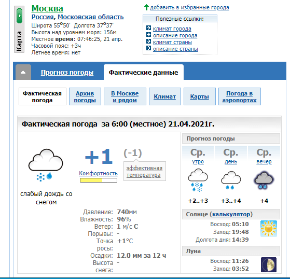Click the слабый дождь со снегом description
Viewport: 290px width, 279px height.
click(x=46, y=198)
